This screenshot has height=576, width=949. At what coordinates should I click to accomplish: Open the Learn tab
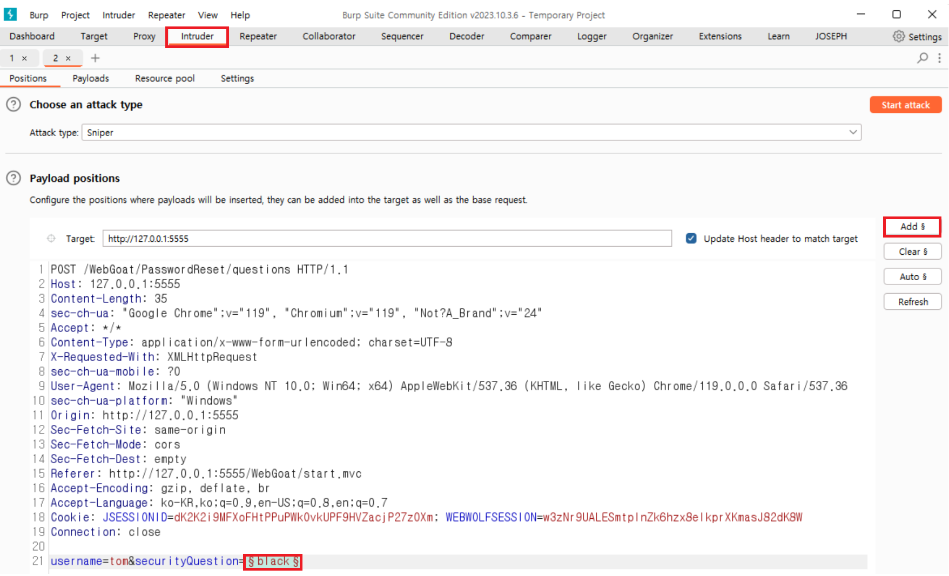click(778, 36)
